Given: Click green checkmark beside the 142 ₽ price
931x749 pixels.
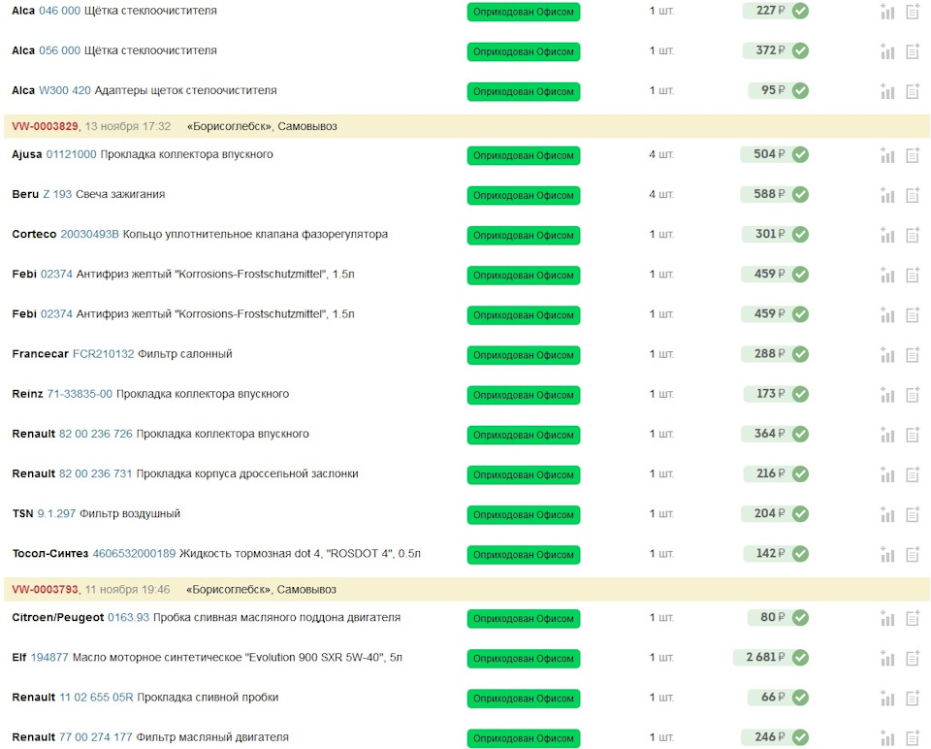Looking at the screenshot, I should [800, 554].
